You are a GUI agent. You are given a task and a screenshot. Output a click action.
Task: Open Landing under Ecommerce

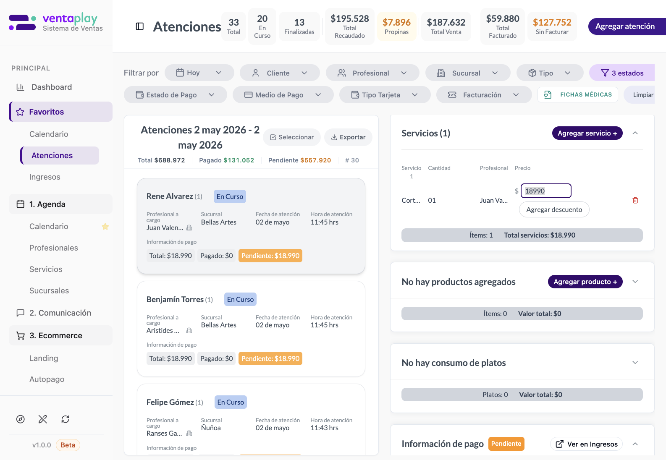click(x=44, y=358)
